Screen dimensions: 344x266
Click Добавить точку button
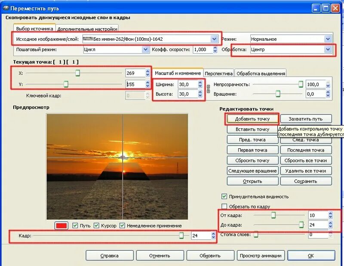point(252,119)
